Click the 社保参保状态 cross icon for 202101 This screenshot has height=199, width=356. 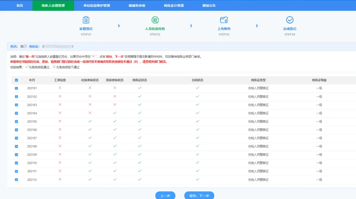click(90, 88)
